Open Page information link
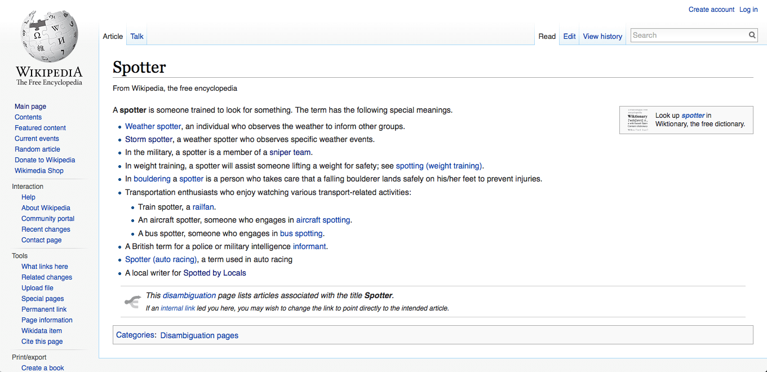This screenshot has width=767, height=372. tap(47, 320)
